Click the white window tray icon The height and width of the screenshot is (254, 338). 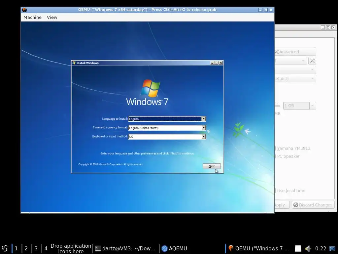(298, 249)
